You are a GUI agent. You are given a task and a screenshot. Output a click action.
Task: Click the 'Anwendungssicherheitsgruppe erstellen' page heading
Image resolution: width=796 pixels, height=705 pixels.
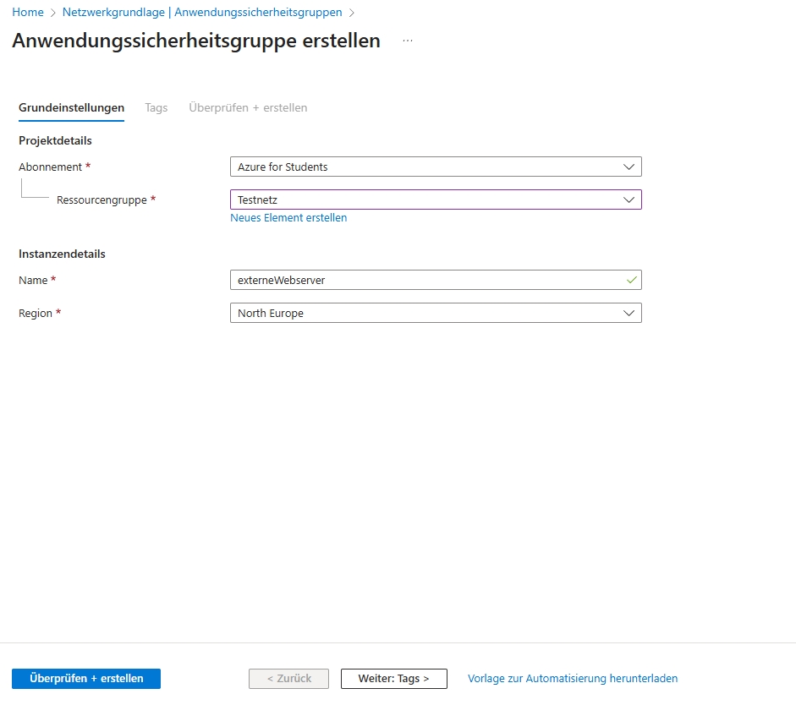[196, 41]
